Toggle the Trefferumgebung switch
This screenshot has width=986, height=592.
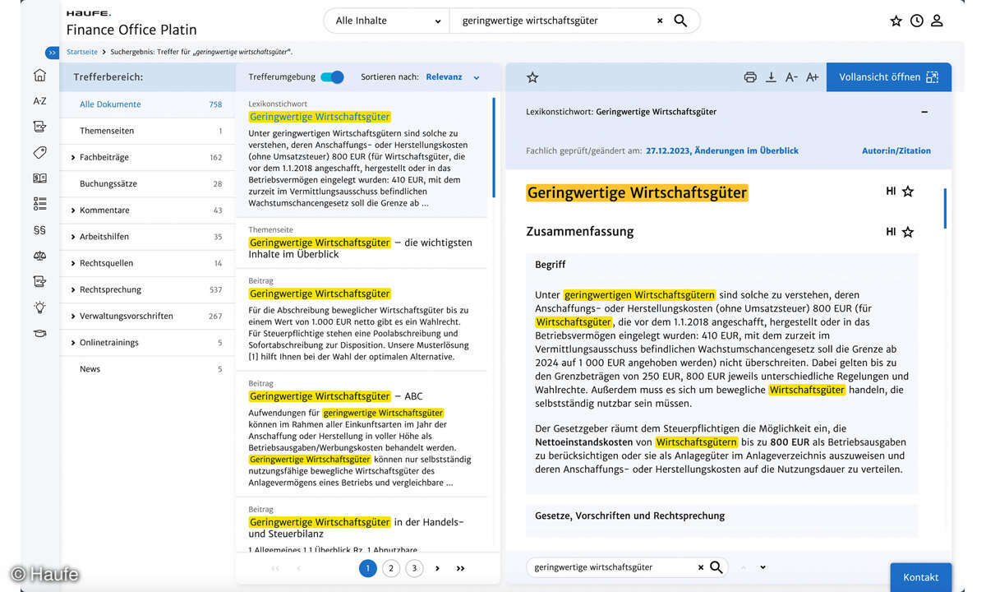tap(332, 77)
